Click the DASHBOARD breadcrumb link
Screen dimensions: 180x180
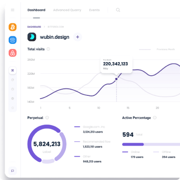click(34, 27)
